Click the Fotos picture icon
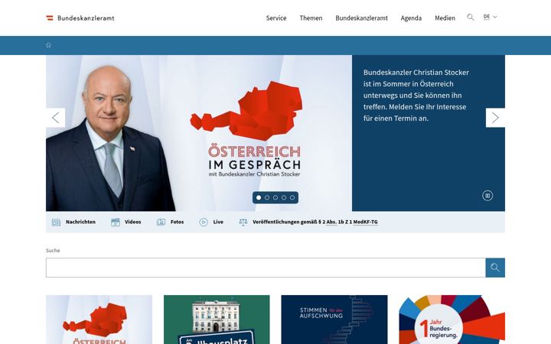551x344 pixels. pyautogui.click(x=161, y=222)
